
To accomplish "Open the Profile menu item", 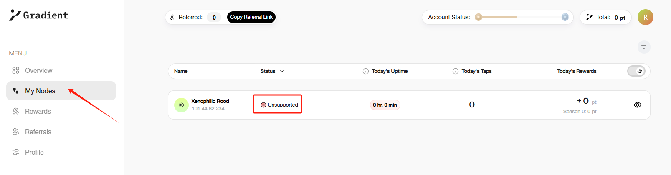I will [x=34, y=152].
